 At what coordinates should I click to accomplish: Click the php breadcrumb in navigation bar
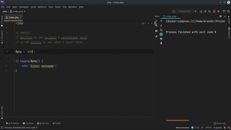pyautogui.click(x=5, y=11)
